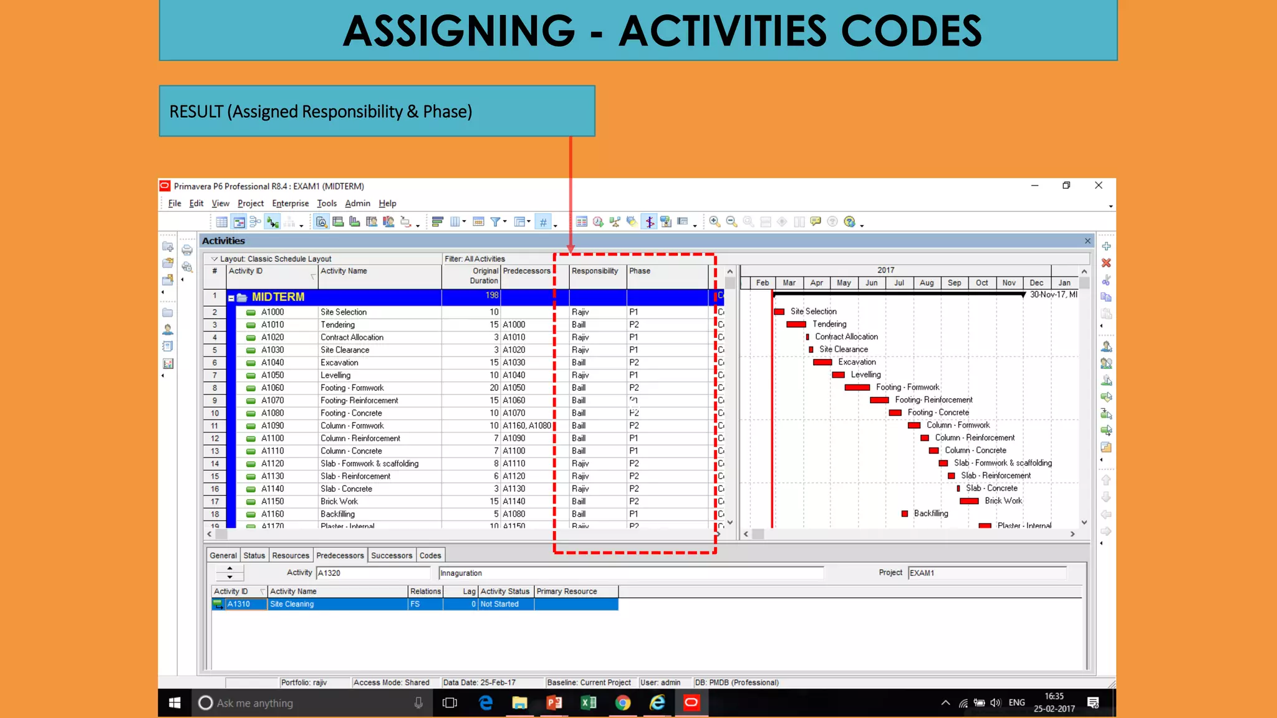Viewport: 1277px width, 718px height.
Task: Click the Print icon in left sidebar
Action: click(186, 250)
